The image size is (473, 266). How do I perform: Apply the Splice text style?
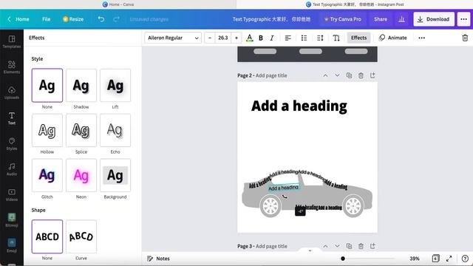click(81, 130)
